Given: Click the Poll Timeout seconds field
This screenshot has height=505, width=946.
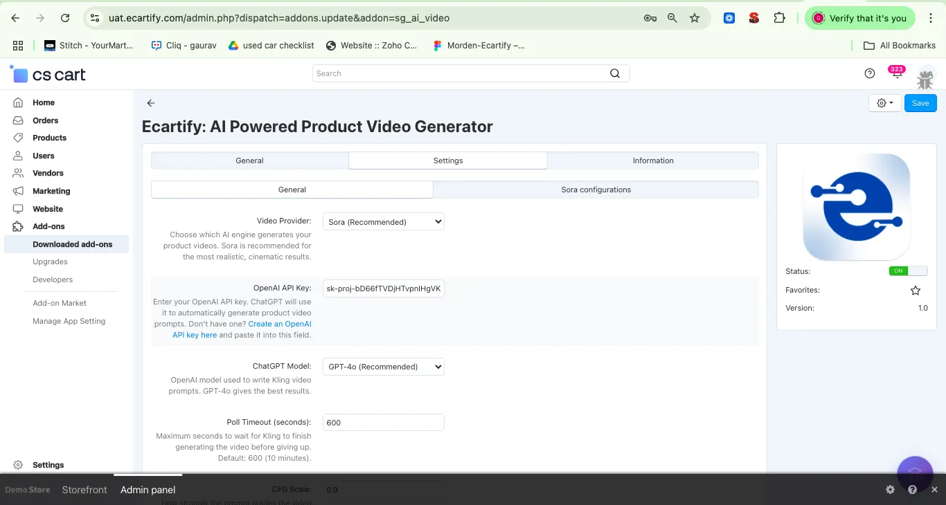Looking at the screenshot, I should tap(384, 423).
